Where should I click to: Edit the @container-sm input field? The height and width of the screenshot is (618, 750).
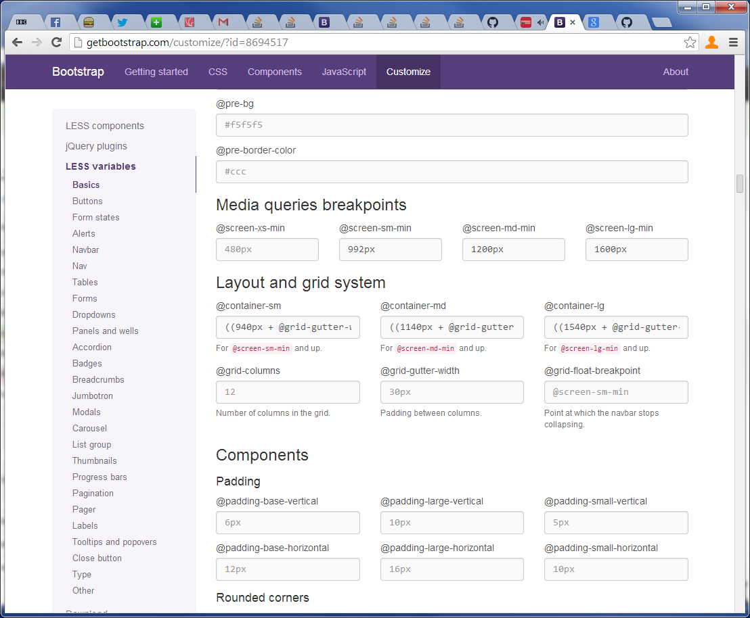click(288, 327)
